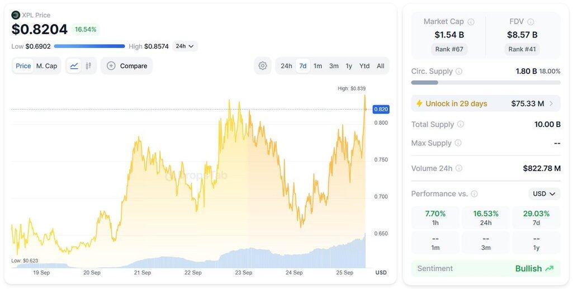This screenshot has height=289, width=577.
Task: Click info icon next to Volume 24h
Action: coord(459,168)
